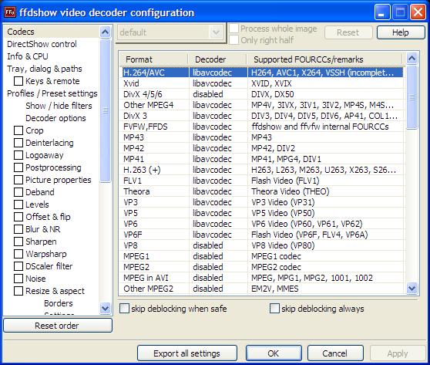Open decoder dropdown for H.264/AVC row
Image resolution: width=430 pixels, height=365 pixels.
[x=218, y=73]
